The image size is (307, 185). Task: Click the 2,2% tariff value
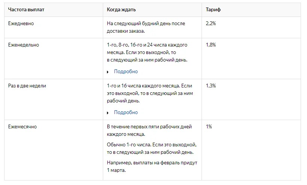click(x=211, y=23)
